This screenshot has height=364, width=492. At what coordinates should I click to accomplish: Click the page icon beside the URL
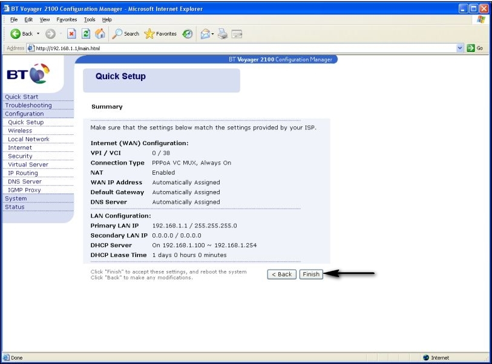(x=31, y=48)
